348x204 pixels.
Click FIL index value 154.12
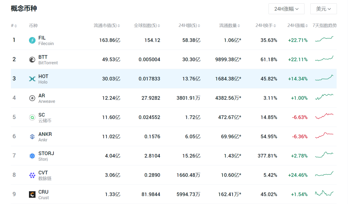click(152, 40)
